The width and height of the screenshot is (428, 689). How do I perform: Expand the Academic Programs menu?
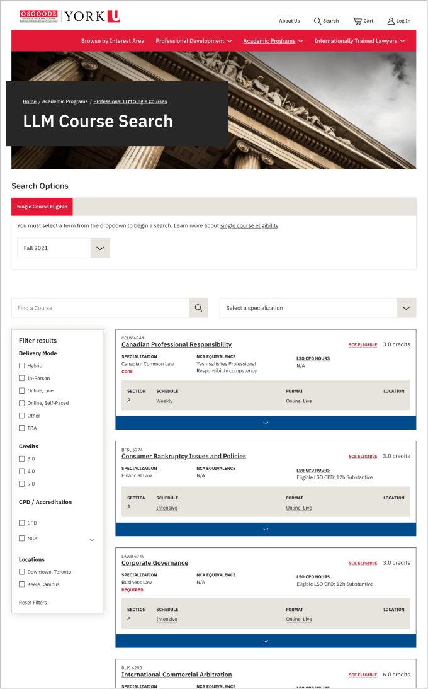click(x=273, y=41)
